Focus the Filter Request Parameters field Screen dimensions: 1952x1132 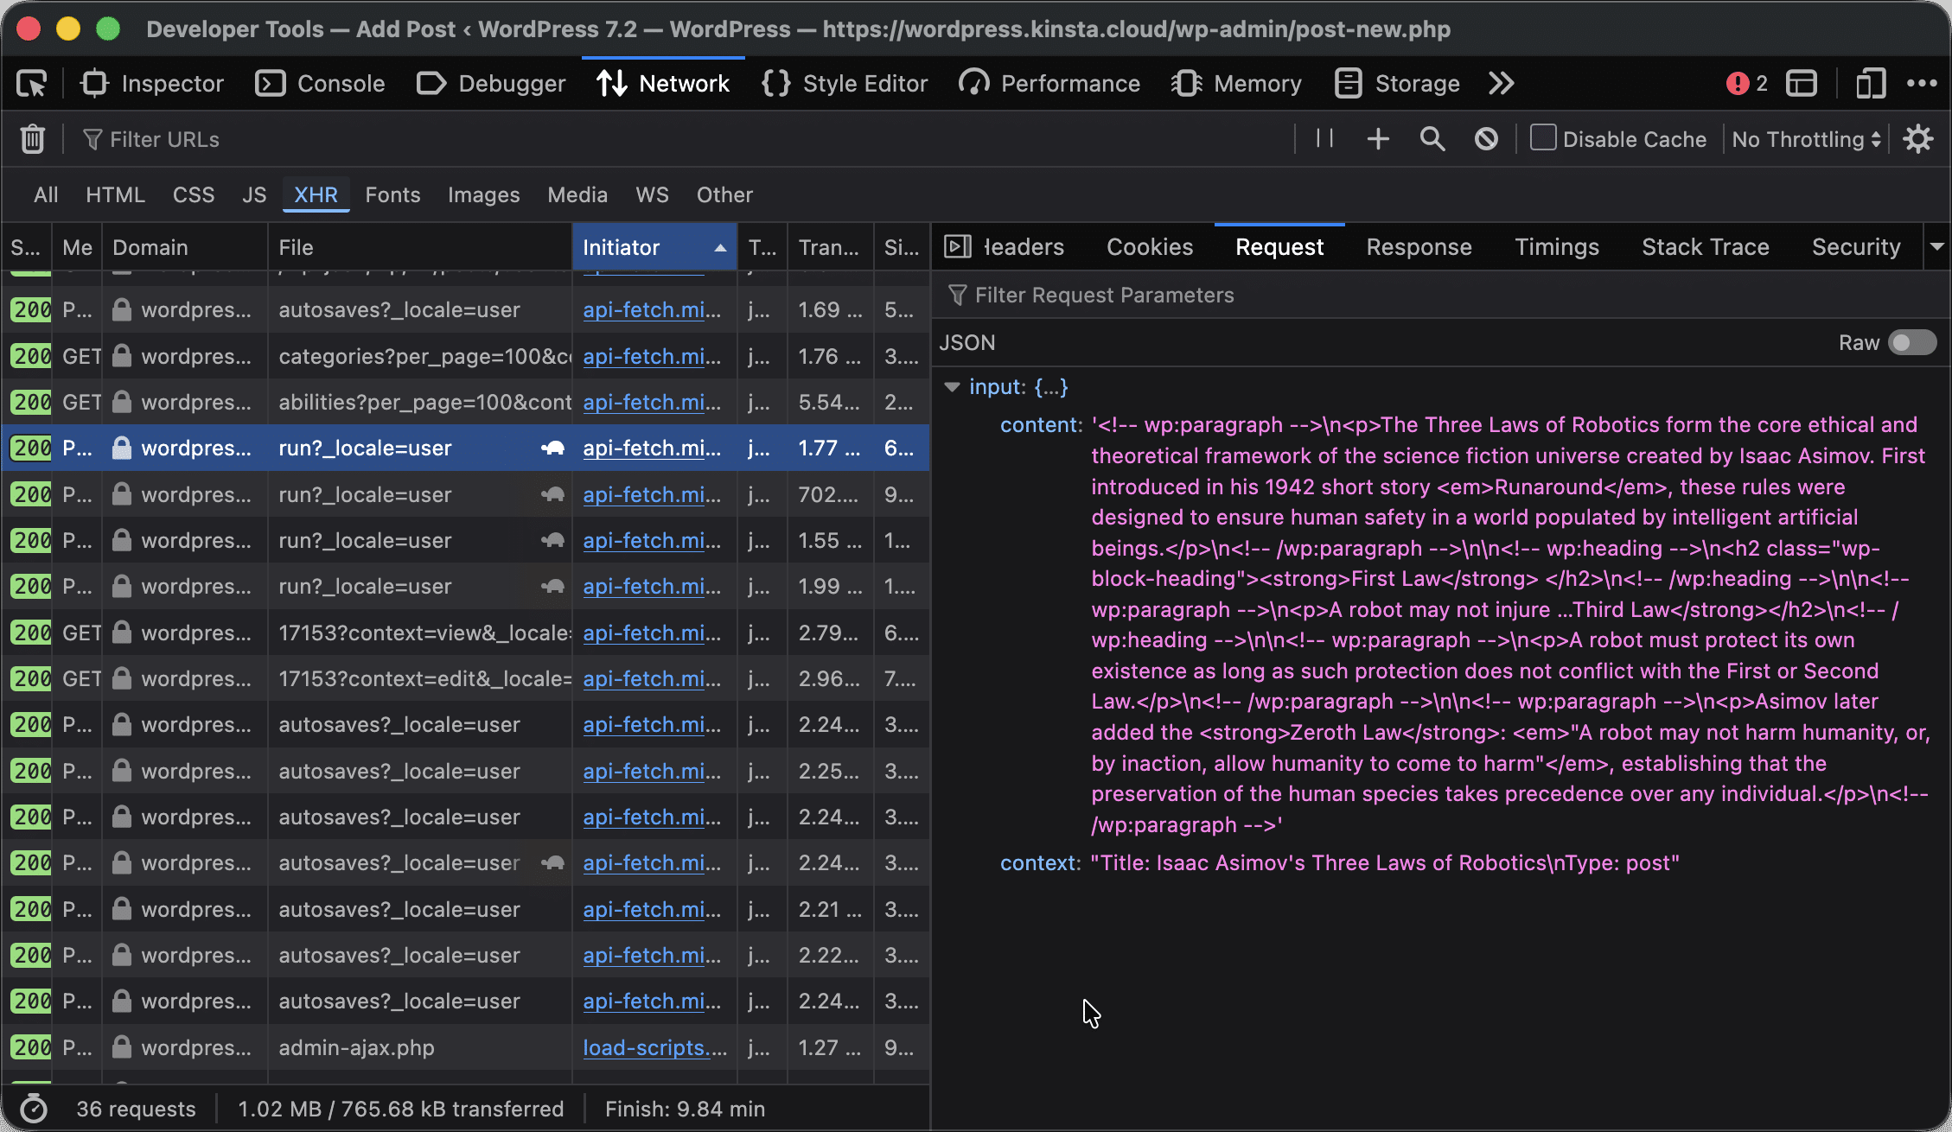pyautogui.click(x=1440, y=296)
